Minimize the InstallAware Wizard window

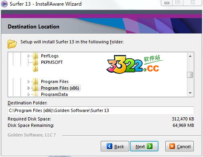[x=167, y=3]
